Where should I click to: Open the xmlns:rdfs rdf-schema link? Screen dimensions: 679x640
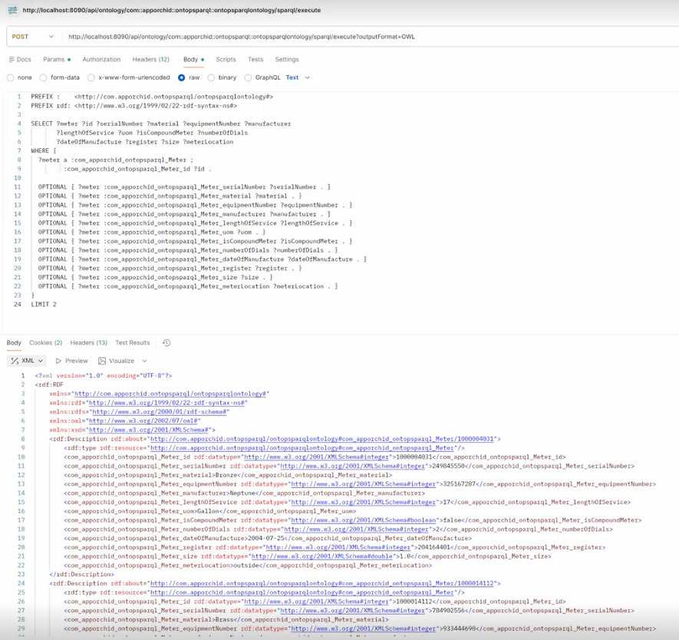click(159, 412)
